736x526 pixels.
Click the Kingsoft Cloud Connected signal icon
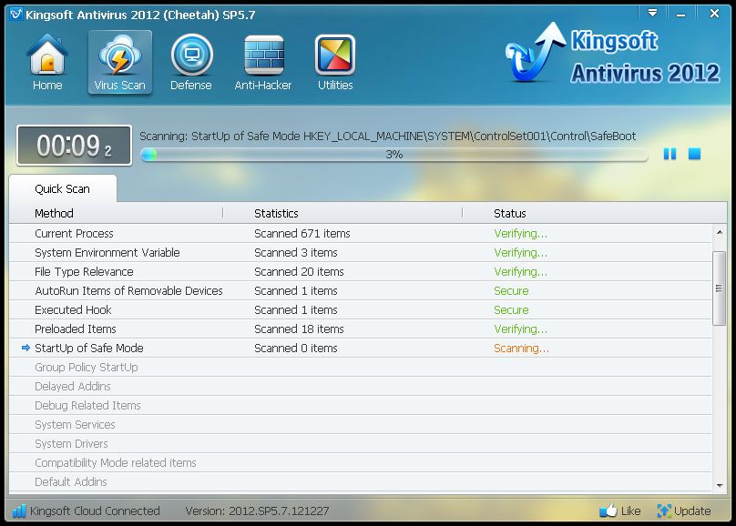(x=19, y=511)
